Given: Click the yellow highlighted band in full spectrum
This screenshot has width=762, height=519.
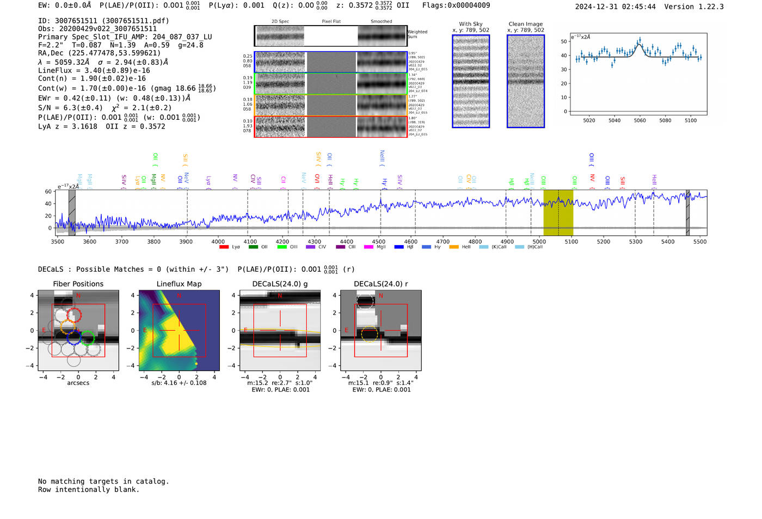Looking at the screenshot, I should (x=558, y=213).
